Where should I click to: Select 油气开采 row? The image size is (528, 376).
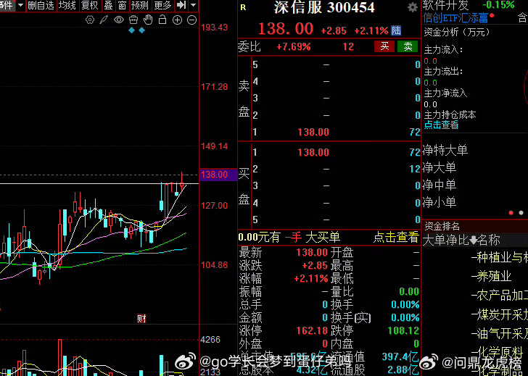502,333
